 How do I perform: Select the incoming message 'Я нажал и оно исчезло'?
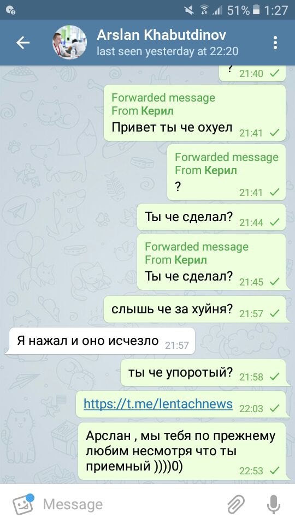pos(99,341)
